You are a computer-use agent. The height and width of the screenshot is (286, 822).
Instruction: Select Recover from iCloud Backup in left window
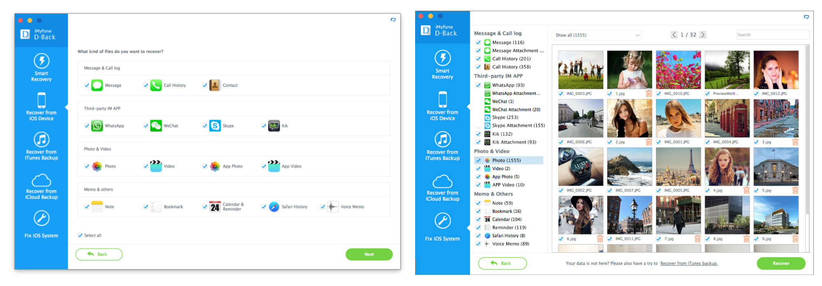(41, 186)
